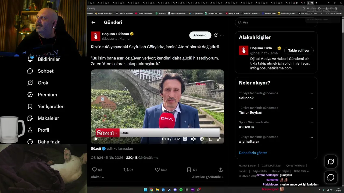Image resolution: width=344 pixels, height=193 pixels.
Task: Open Gizlilik Politikası footer link
Action: (x=271, y=166)
